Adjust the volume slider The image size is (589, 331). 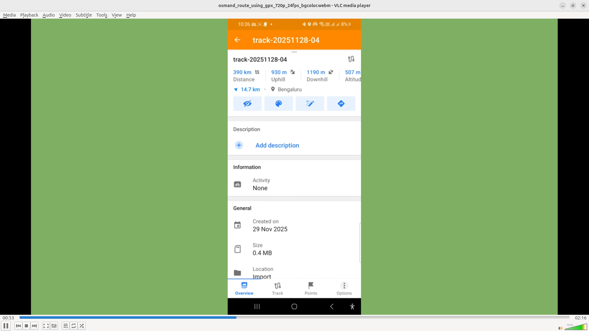pyautogui.click(x=576, y=327)
